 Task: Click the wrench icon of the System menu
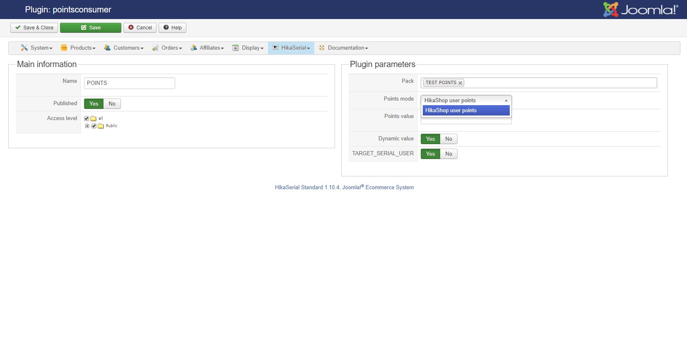[x=24, y=48]
